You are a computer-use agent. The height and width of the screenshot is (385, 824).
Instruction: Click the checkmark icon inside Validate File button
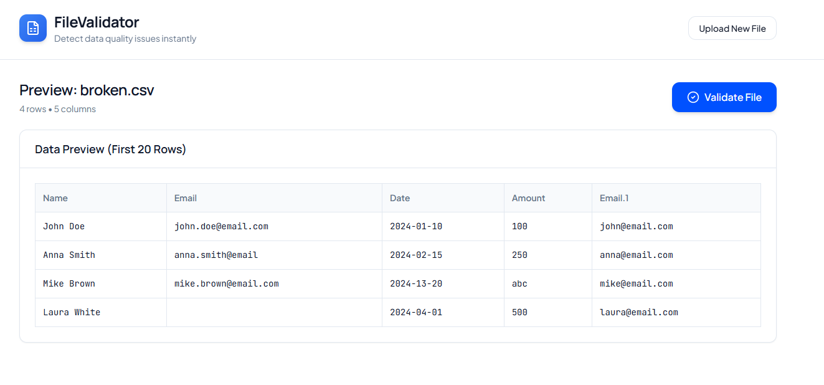coord(693,97)
